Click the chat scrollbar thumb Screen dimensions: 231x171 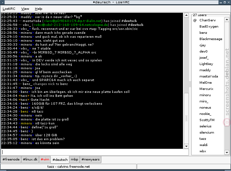coord(186,118)
